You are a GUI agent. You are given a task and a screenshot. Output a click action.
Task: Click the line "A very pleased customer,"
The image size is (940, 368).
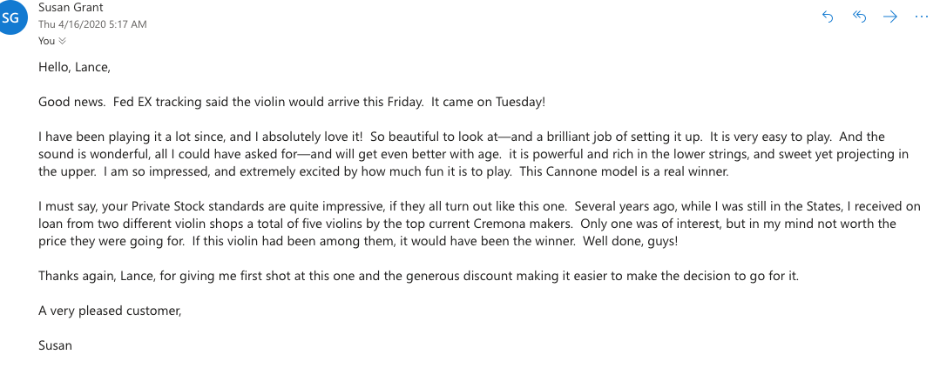tap(110, 311)
